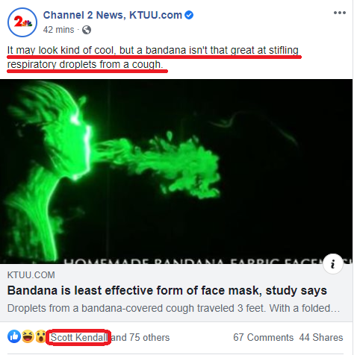Open the Scott Kendall reactor name
Screen dimensions: 354x355
click(x=79, y=337)
